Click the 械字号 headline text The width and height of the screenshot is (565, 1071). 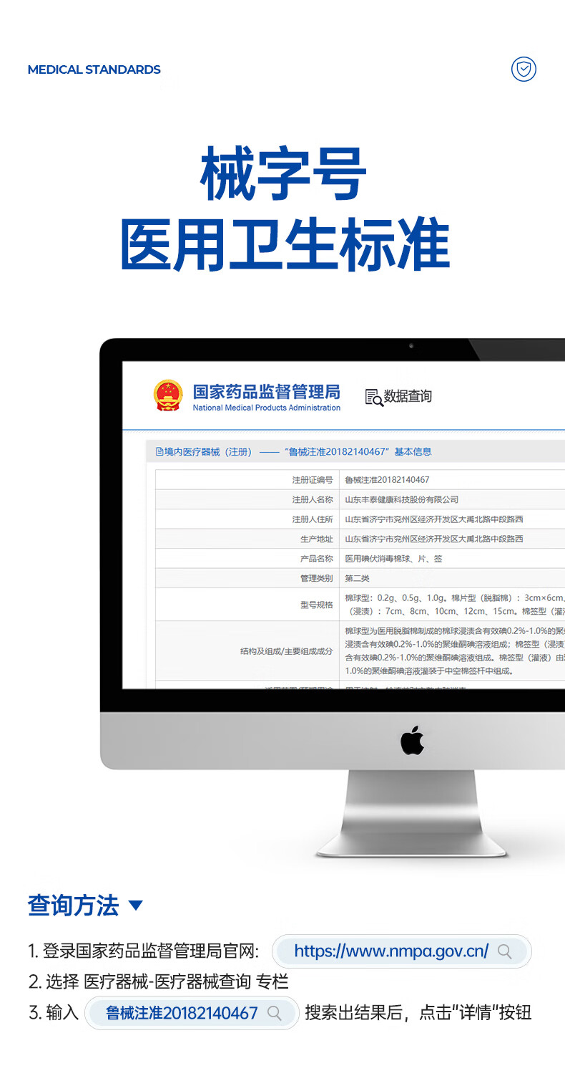pyautogui.click(x=283, y=174)
